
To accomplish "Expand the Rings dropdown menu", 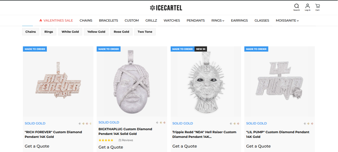I will click(218, 20).
